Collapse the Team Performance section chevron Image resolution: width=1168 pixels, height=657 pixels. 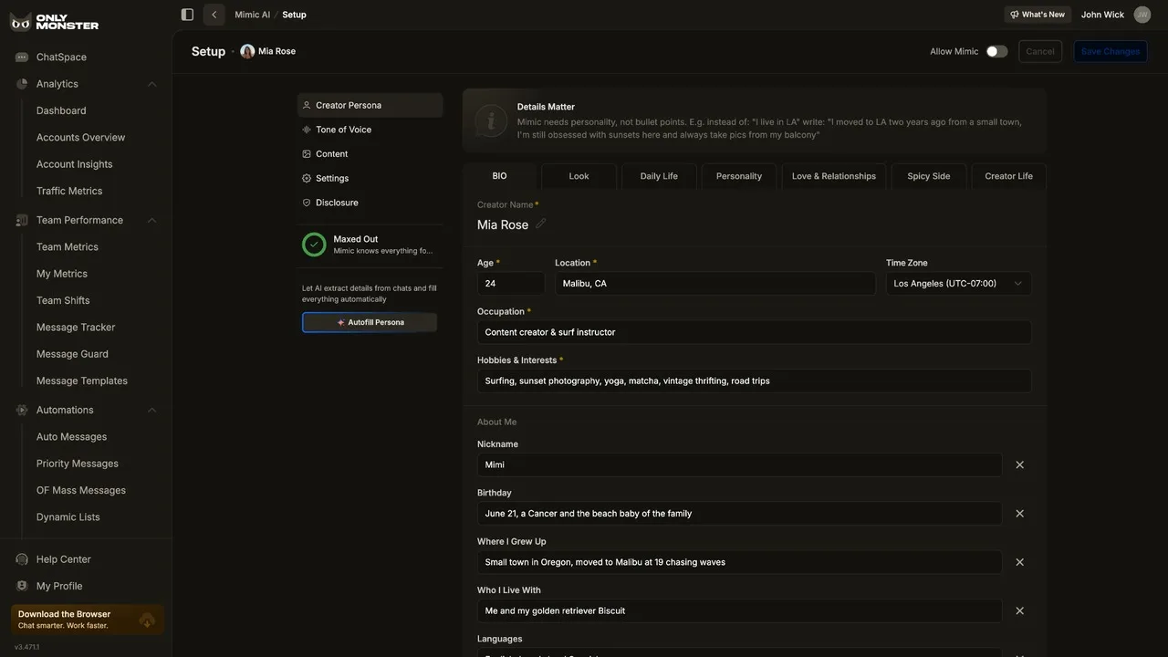pyautogui.click(x=151, y=220)
